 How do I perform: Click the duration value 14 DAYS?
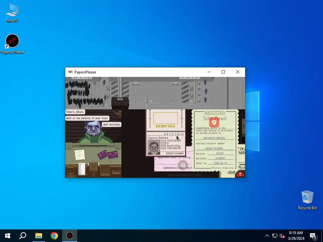[220, 158]
